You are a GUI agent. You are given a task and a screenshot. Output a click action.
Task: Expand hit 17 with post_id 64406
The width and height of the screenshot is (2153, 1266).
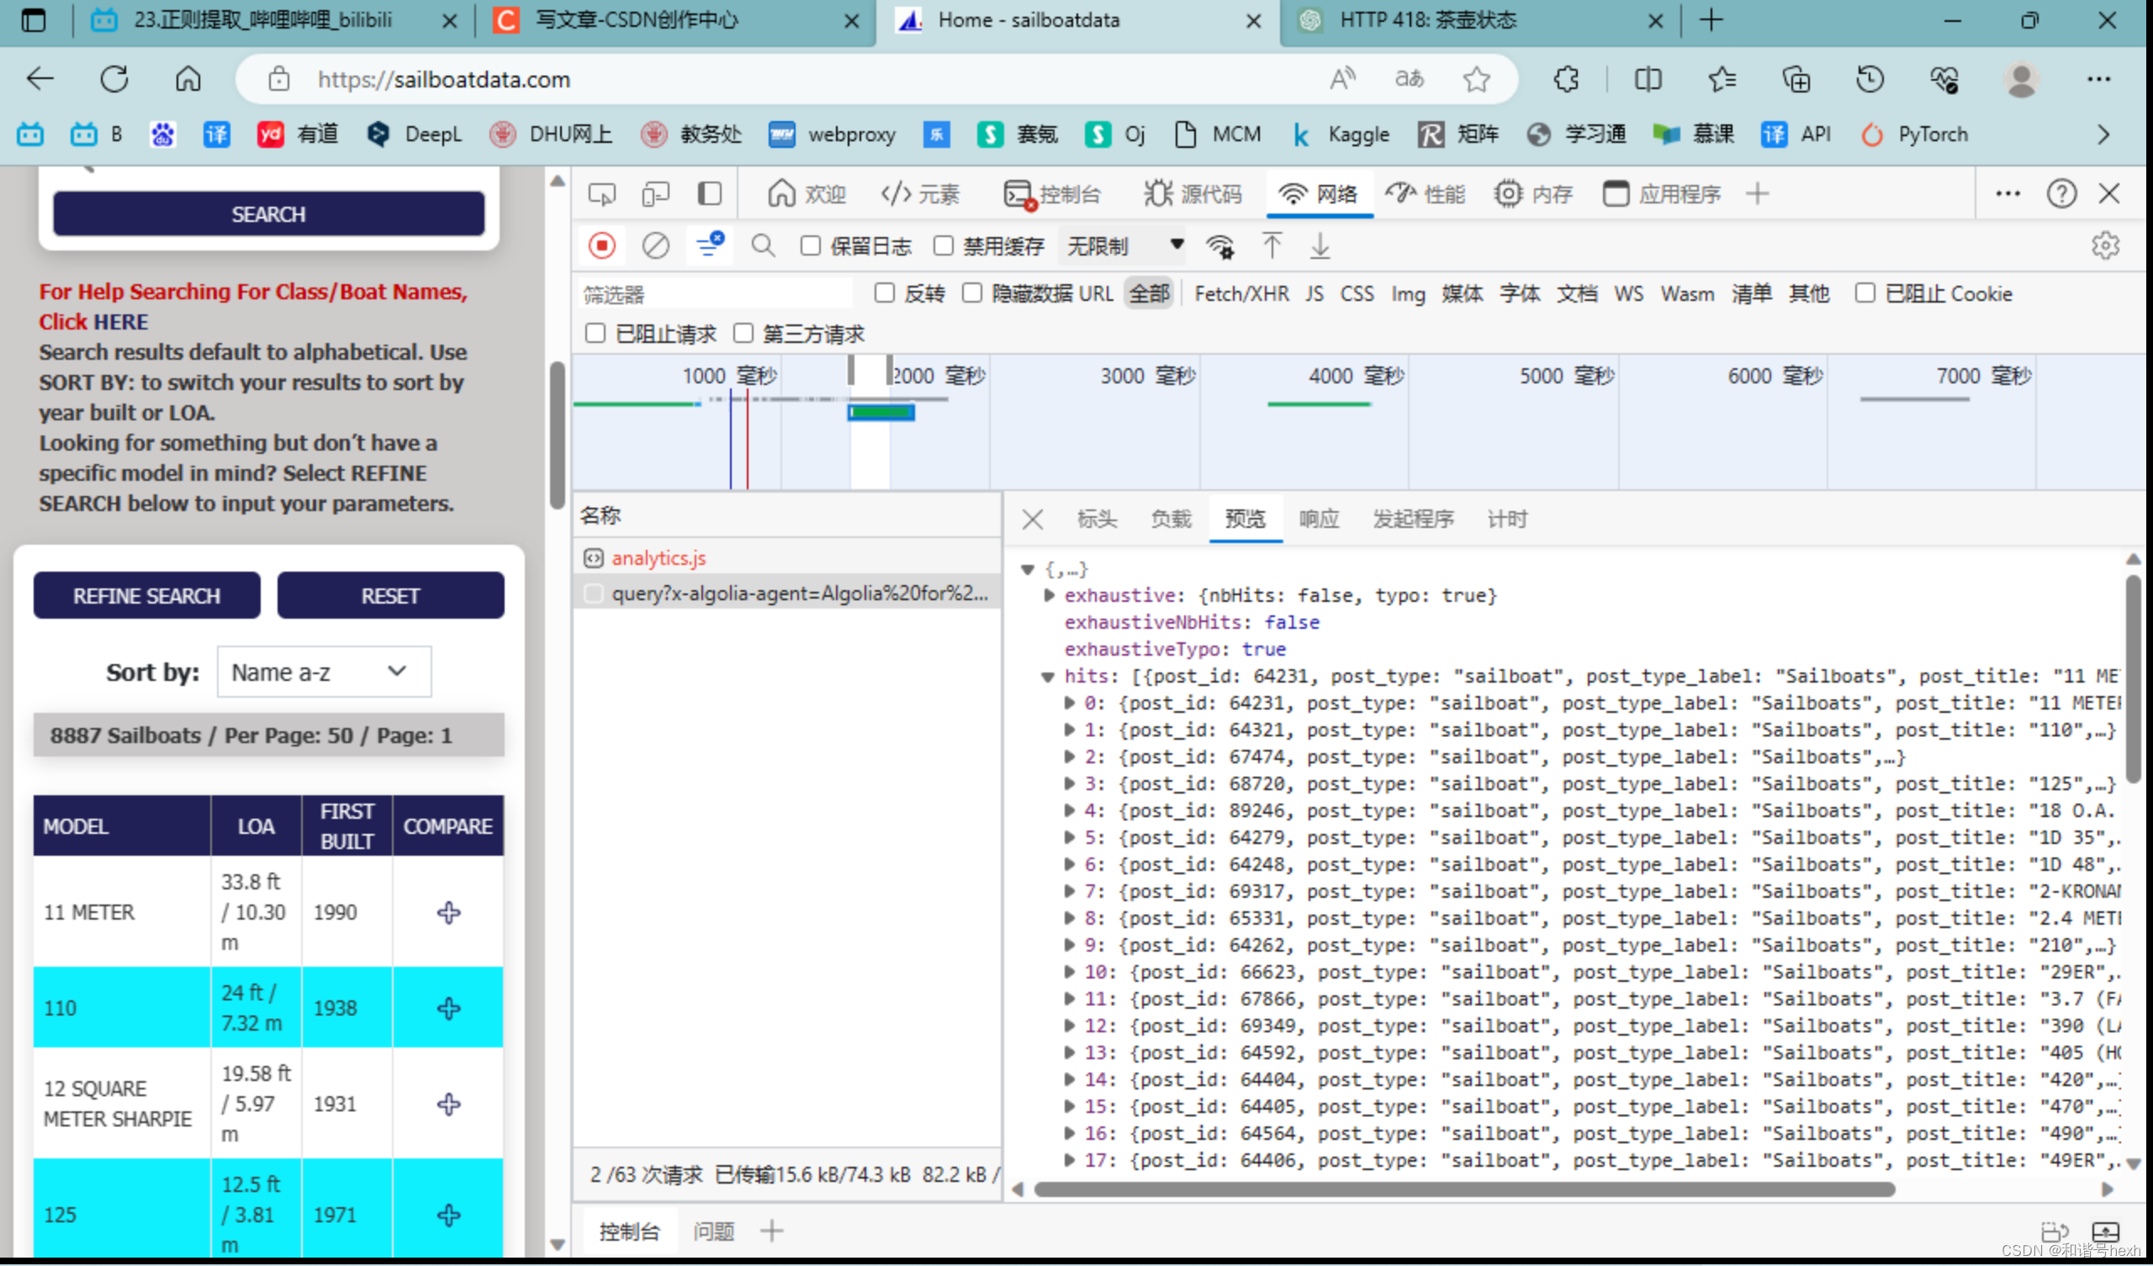coord(1069,1160)
